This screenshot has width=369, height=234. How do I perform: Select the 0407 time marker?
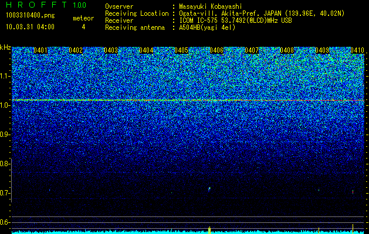[x=252, y=50]
